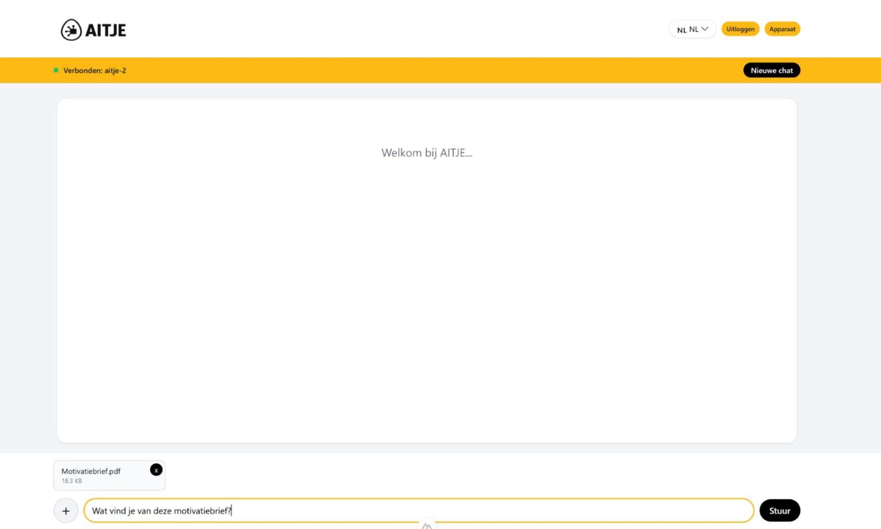Click the AITJE round logo icon
The width and height of the screenshot is (881, 529).
(71, 30)
